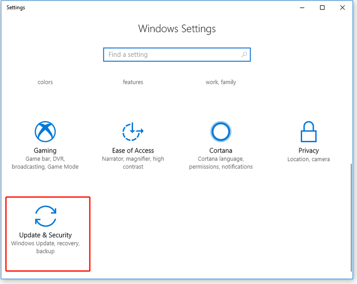Click 'Narrator, magnifier, high contrast' text
The width and height of the screenshot is (357, 284).
(x=133, y=163)
